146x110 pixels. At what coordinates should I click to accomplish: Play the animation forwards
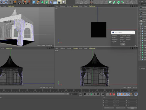(92, 94)
